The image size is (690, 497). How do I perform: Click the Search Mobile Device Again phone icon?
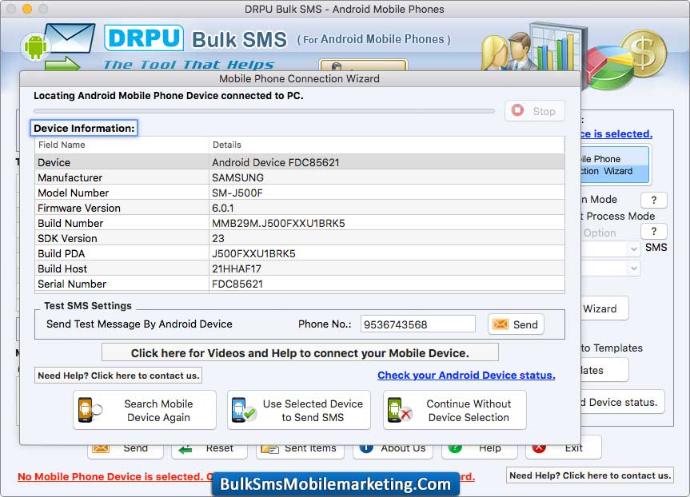[90, 410]
